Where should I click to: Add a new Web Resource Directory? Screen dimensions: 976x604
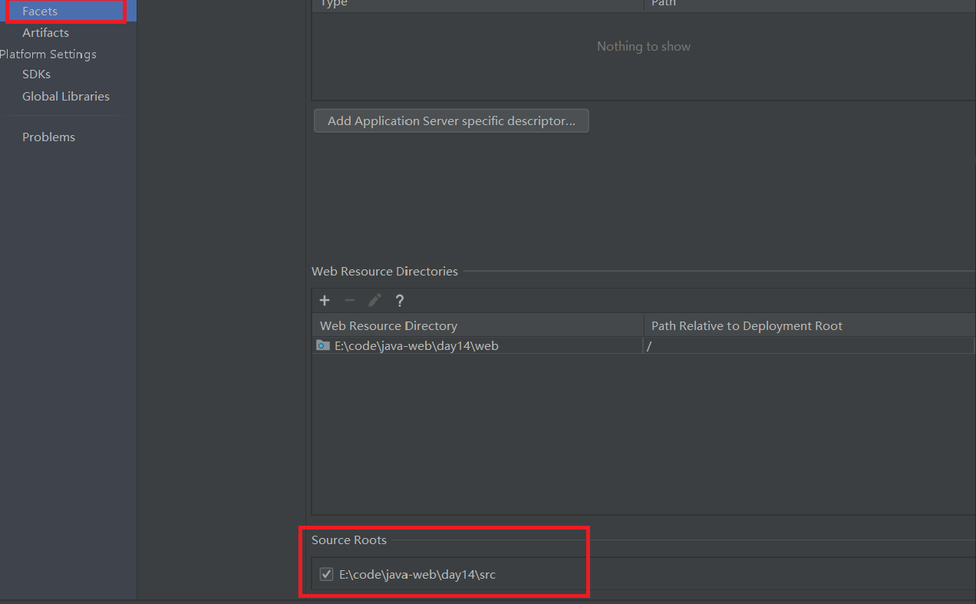click(324, 300)
